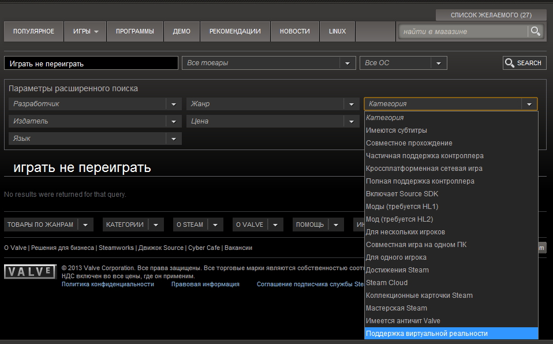Click the search term input field
The image size is (553, 344).
click(91, 63)
